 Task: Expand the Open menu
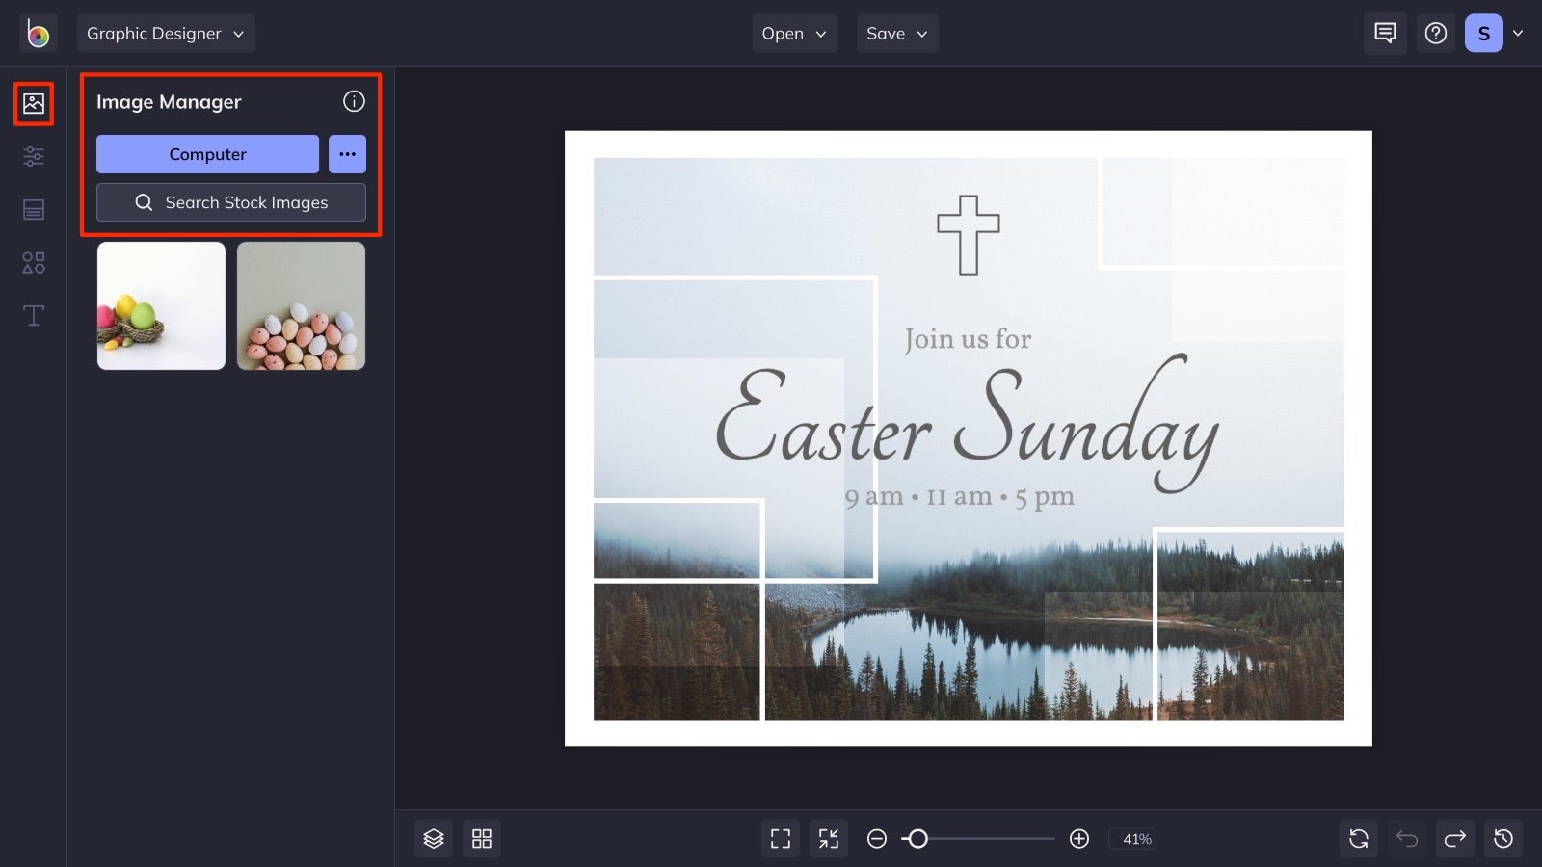tap(794, 33)
